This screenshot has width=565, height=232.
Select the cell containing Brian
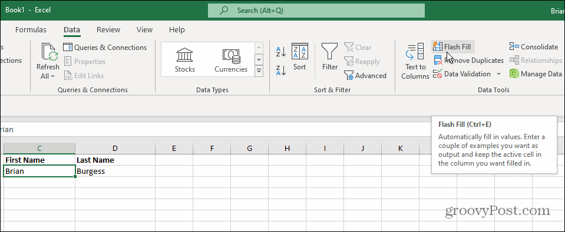click(x=39, y=171)
